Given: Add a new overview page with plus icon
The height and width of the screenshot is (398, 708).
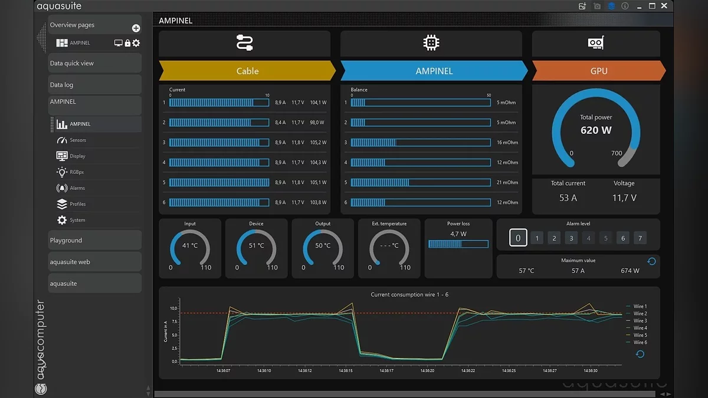Looking at the screenshot, I should point(136,28).
